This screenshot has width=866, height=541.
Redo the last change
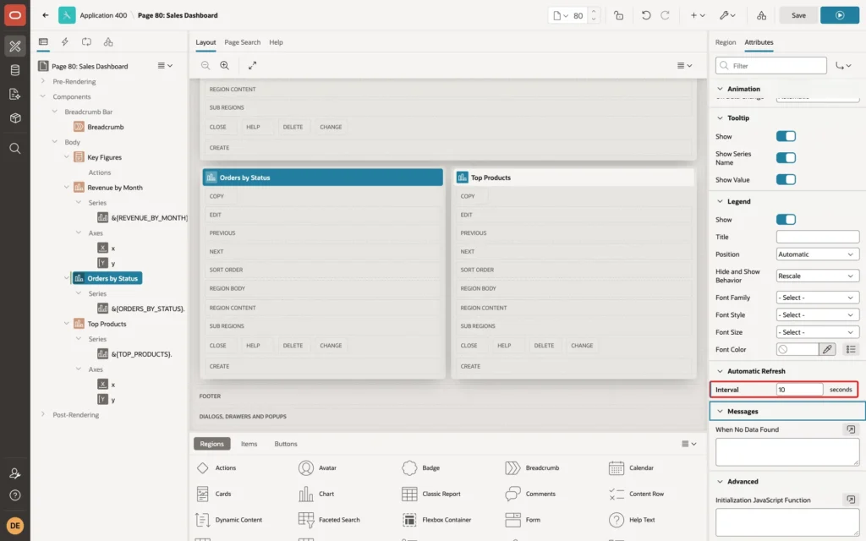(665, 15)
